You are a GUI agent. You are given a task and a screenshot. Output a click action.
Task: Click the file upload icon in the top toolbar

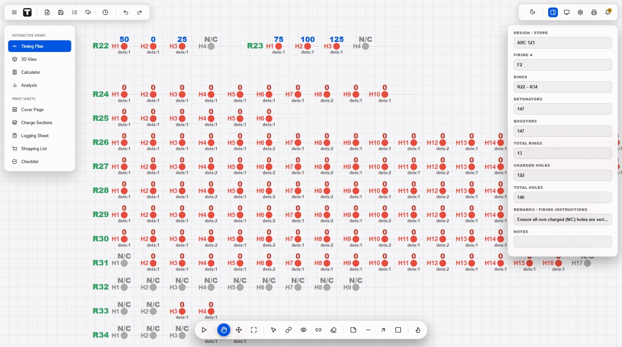tap(47, 12)
